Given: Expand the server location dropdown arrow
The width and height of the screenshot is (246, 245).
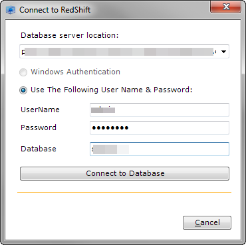Looking at the screenshot, I should pos(223,52).
